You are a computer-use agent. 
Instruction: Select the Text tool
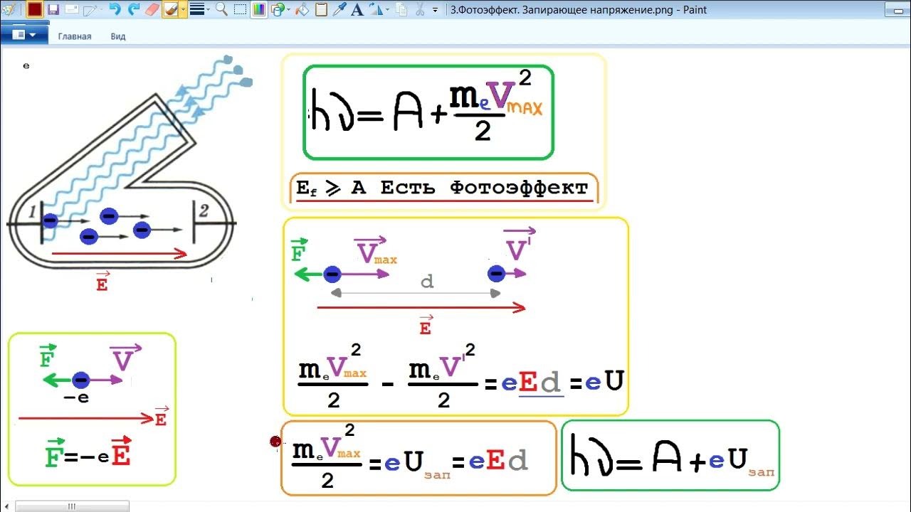[x=357, y=9]
